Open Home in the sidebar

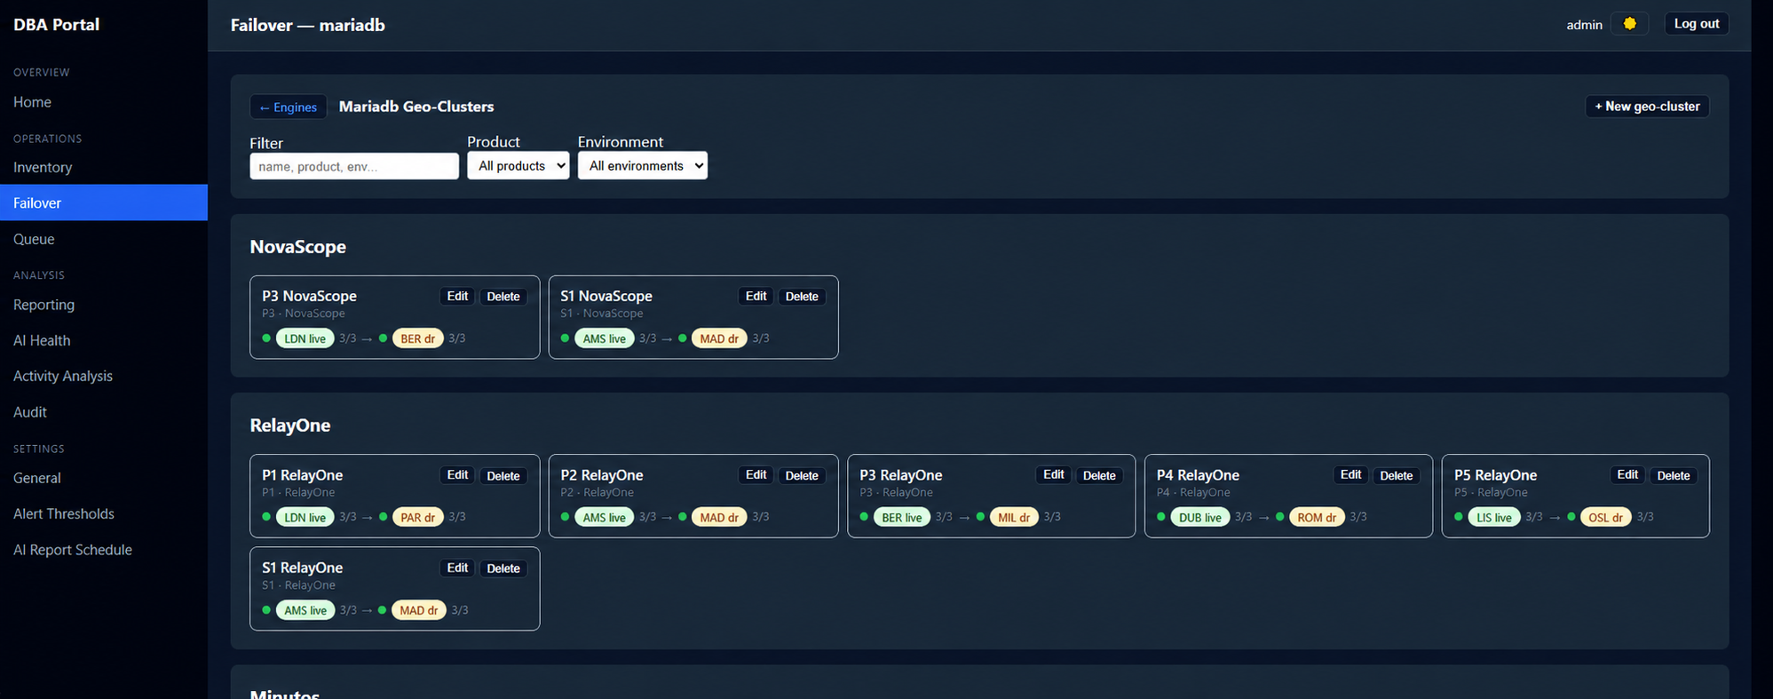[x=104, y=102]
